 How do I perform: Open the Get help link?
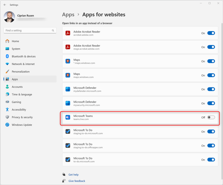73,175
